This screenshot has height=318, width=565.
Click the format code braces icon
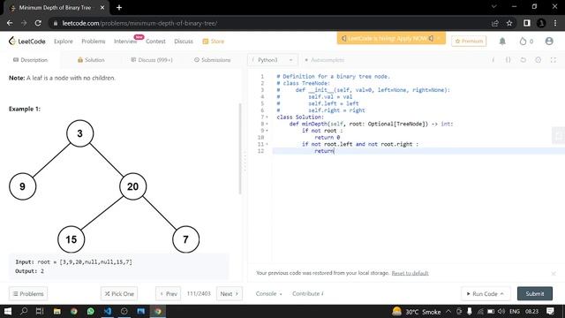coord(508,60)
